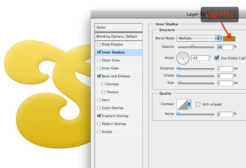
Task: Uncheck the Gradient Overlay effect
Action: click(x=99, y=116)
